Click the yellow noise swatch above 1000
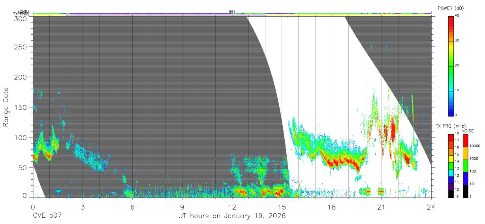The width and height of the screenshot is (485, 224). pos(466,153)
